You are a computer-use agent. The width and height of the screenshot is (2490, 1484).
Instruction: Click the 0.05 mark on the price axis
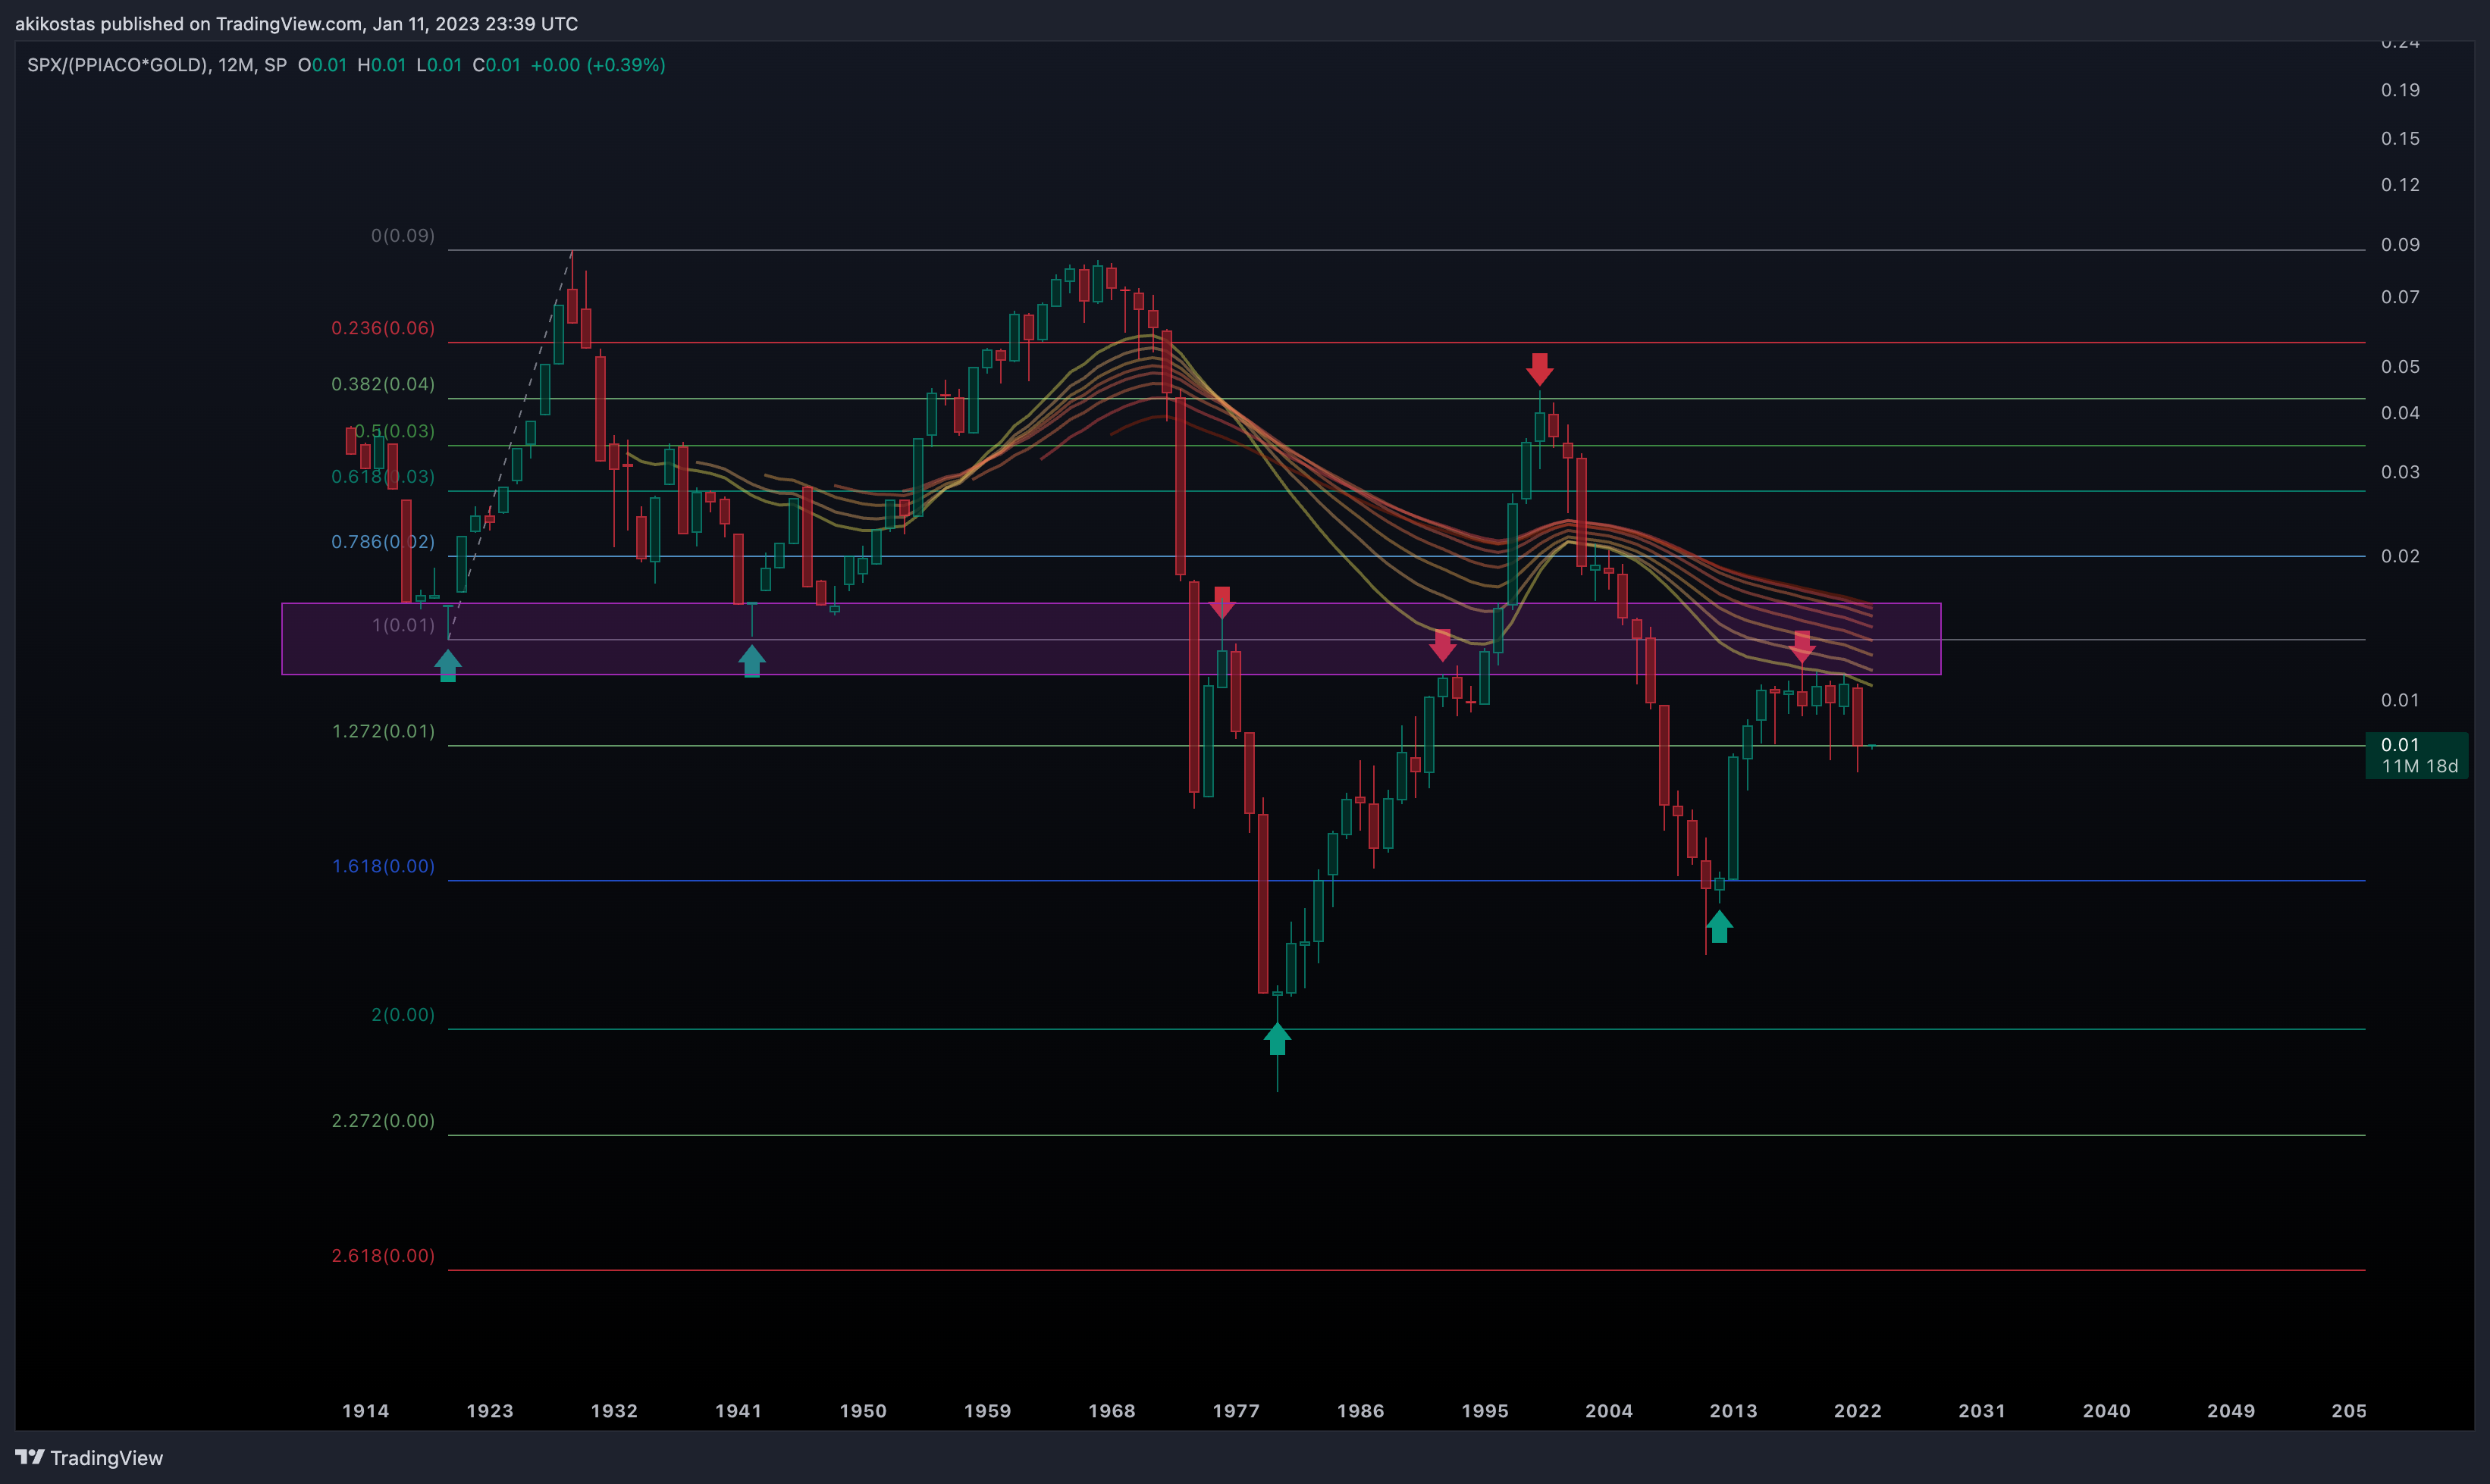[x=2400, y=367]
